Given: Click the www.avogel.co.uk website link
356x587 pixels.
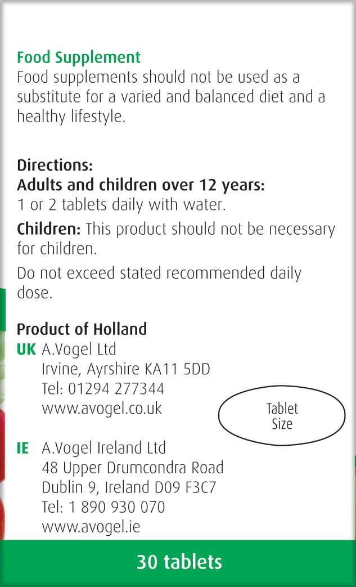Looking at the screenshot, I should [x=102, y=408].
